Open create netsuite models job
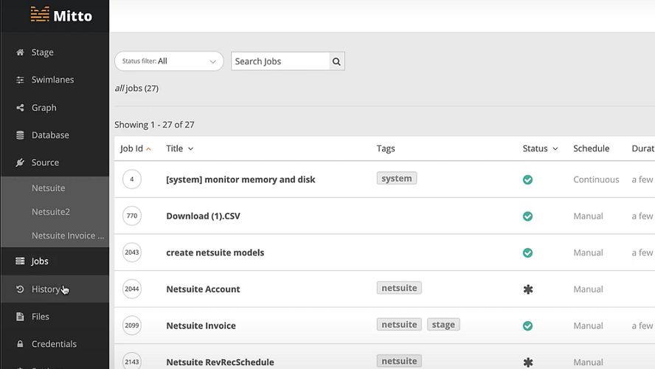Viewport: 655px width, 369px height. point(215,253)
